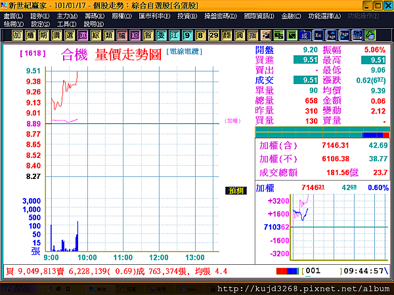Click the 額 toolbar icon
This screenshot has width=394, height=295.
point(227,35)
